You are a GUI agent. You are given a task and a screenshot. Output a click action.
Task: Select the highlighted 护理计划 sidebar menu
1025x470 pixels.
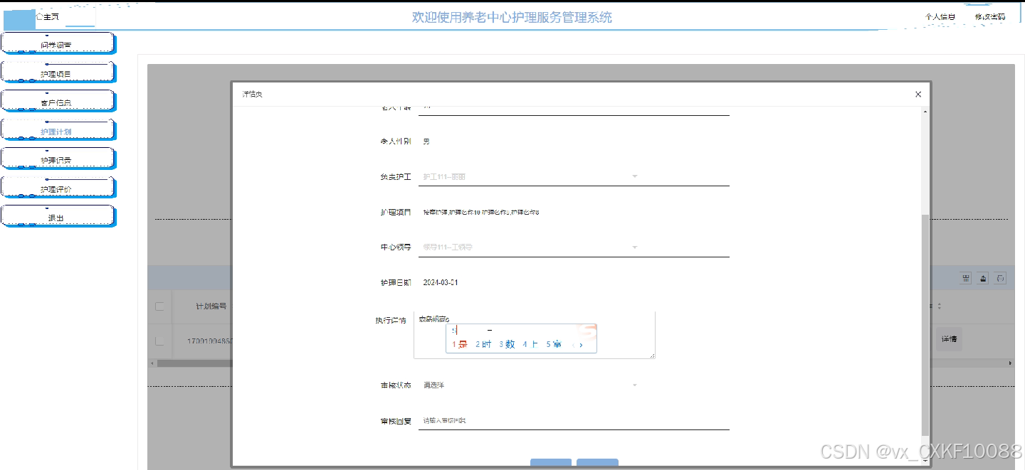click(x=57, y=129)
